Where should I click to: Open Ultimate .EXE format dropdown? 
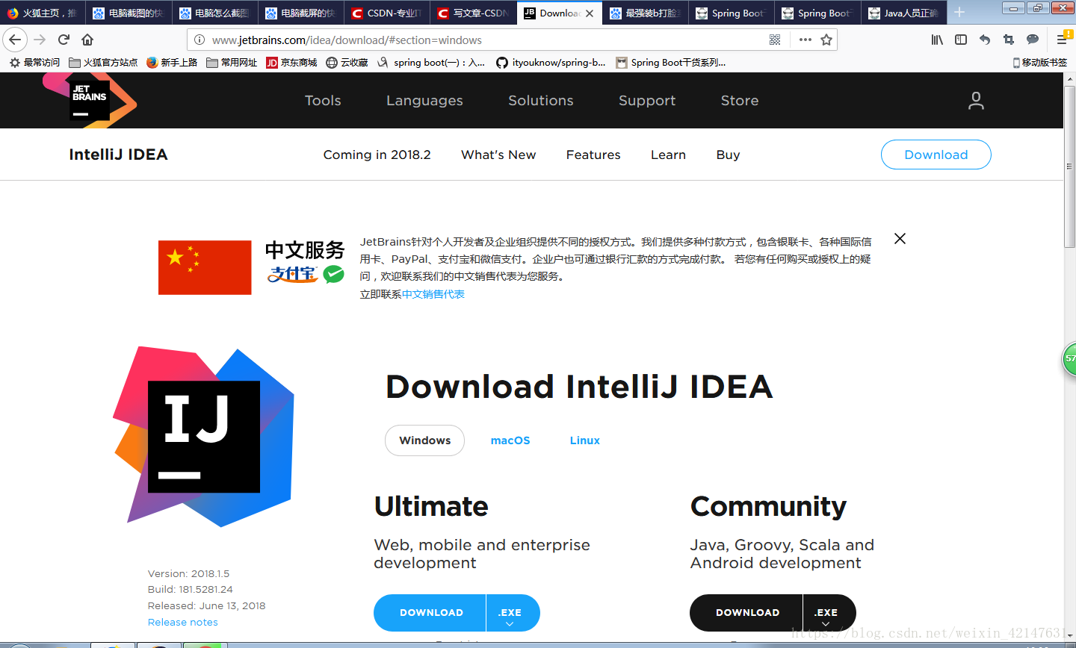click(511, 613)
